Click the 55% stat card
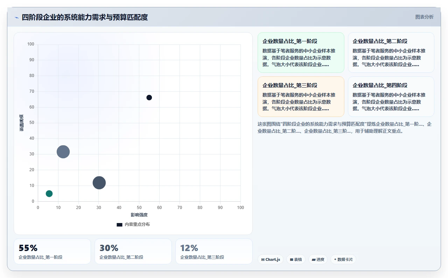 (x=52, y=251)
